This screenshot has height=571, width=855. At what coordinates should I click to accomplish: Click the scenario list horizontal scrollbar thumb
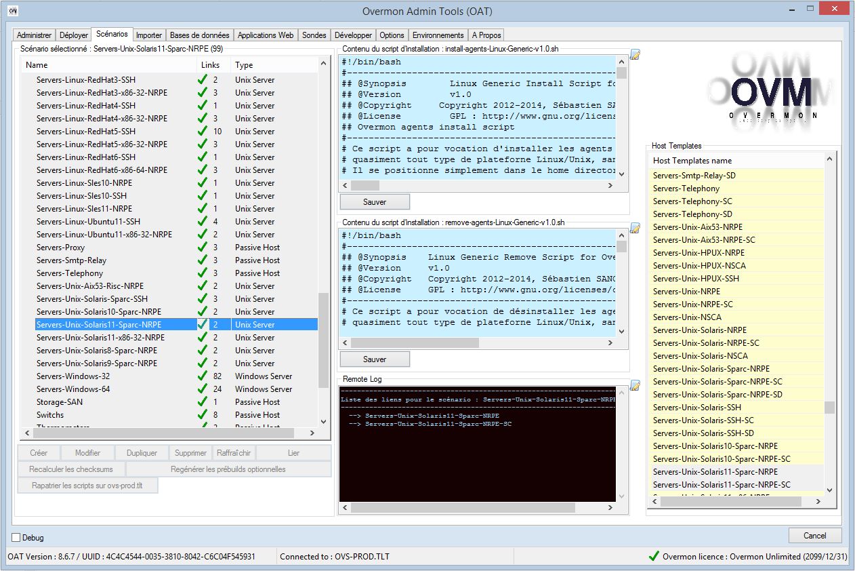click(x=163, y=433)
